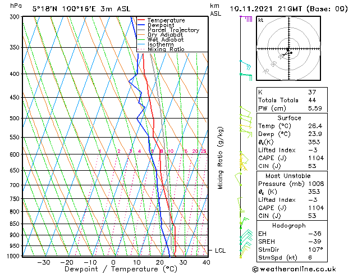Click the 'Surface' section header
The image size is (353, 273).
coord(289,118)
